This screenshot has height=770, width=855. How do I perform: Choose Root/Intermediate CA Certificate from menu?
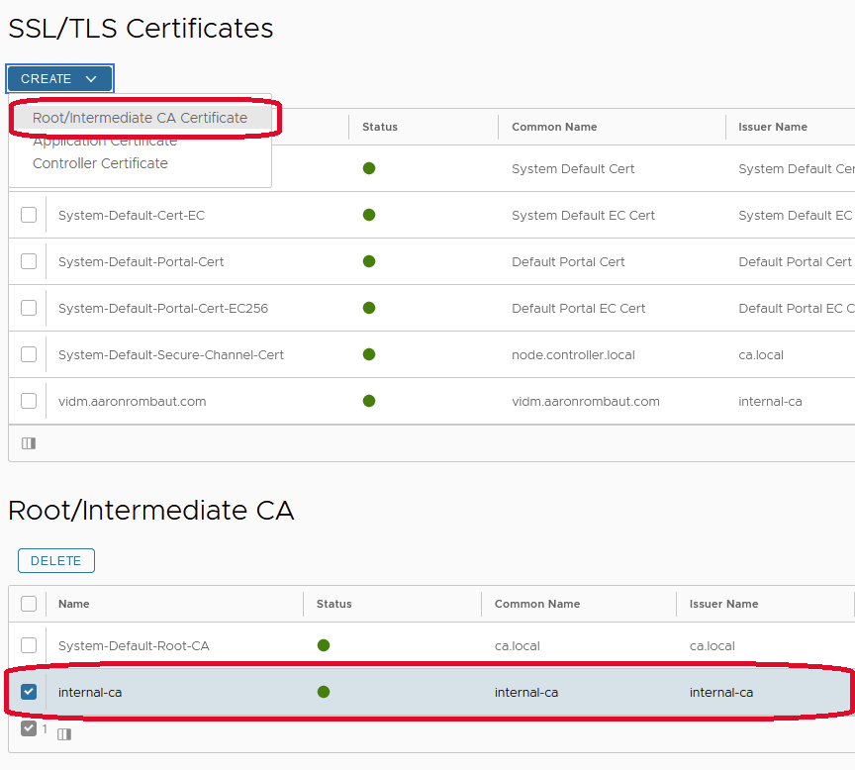tap(140, 118)
